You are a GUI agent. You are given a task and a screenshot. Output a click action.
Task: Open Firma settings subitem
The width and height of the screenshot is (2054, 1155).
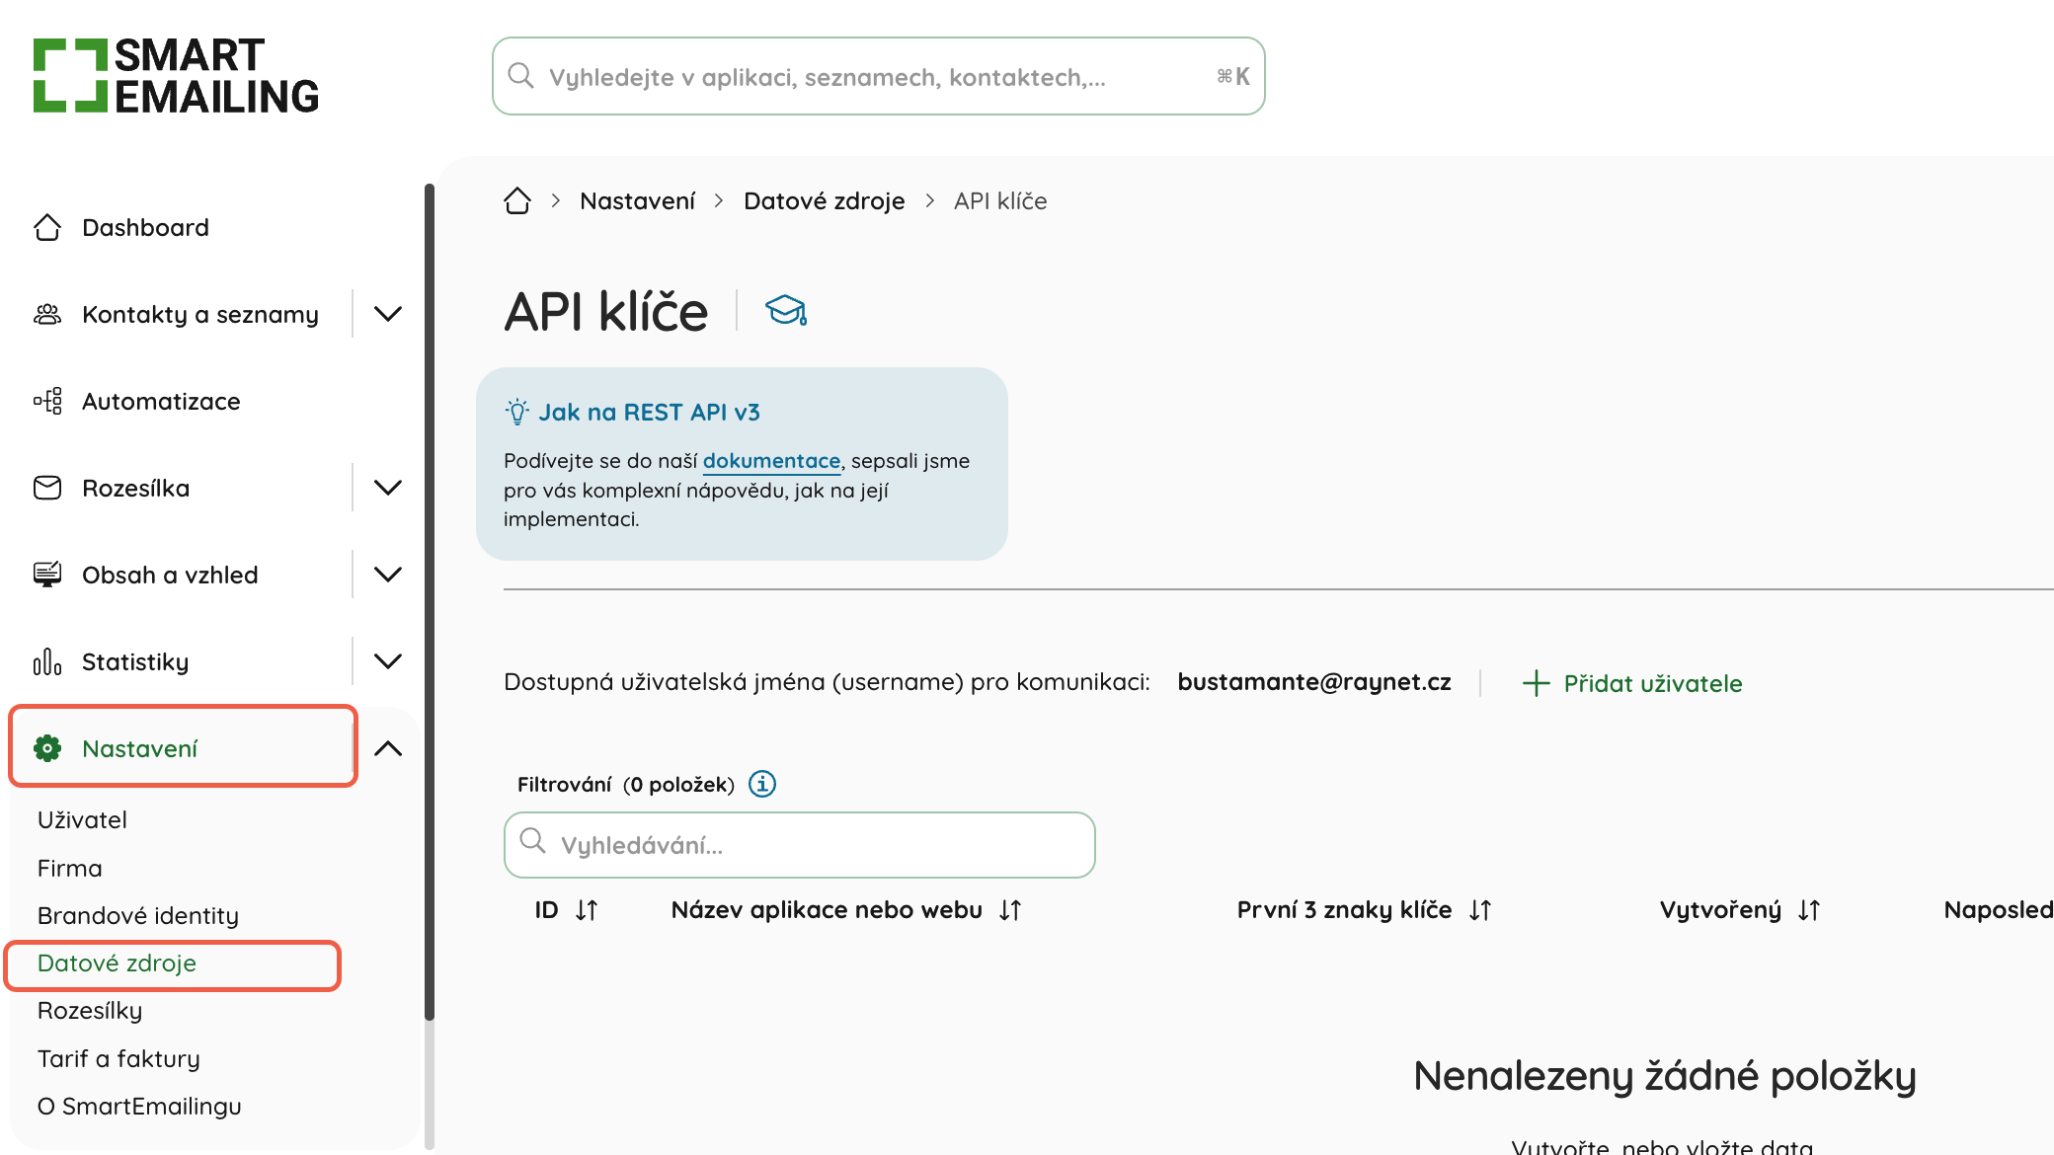coord(70,869)
